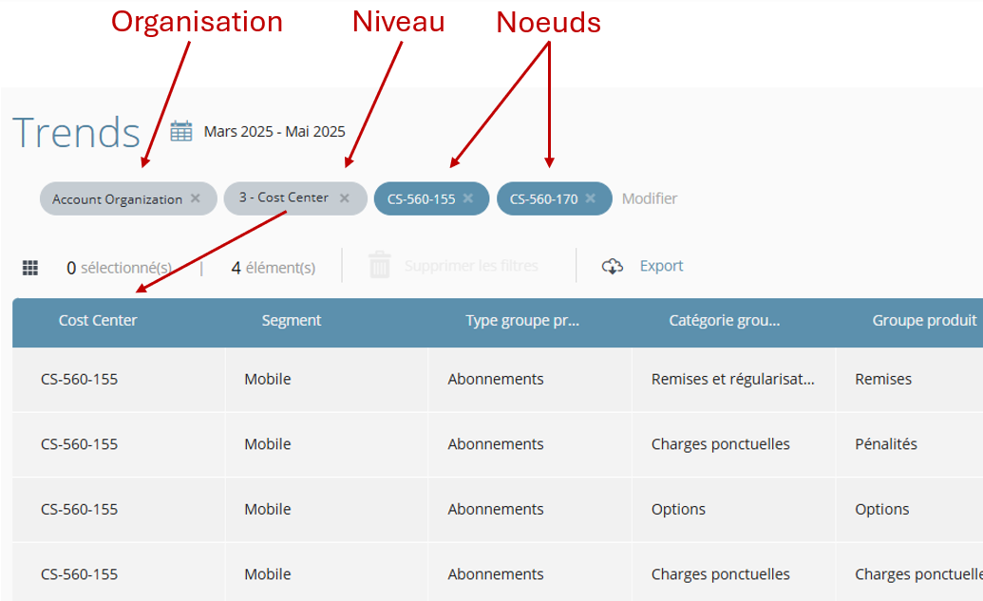Sort by Catégorie grou... column header
The image size is (983, 601).
pyautogui.click(x=725, y=321)
